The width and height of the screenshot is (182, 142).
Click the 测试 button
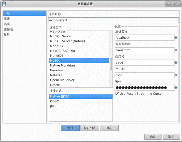point(70,128)
